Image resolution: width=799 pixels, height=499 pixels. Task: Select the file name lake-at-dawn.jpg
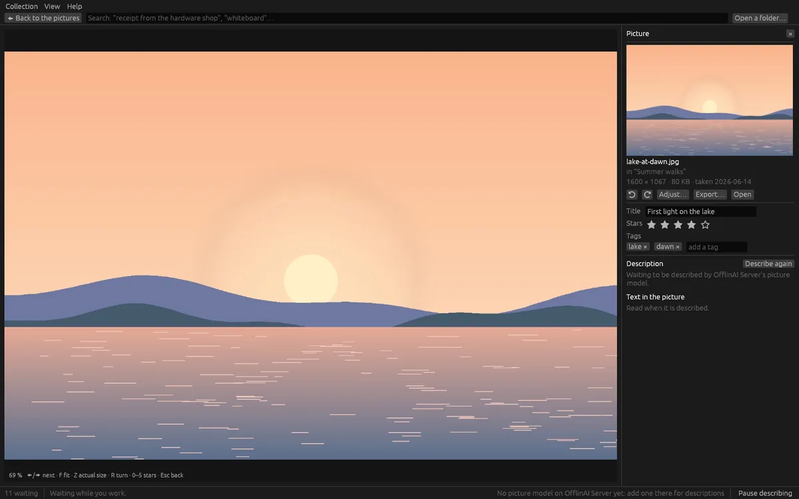coord(653,162)
